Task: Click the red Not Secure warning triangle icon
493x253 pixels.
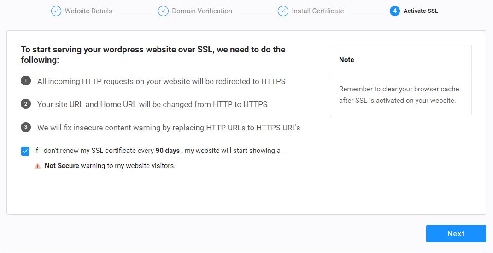Action: 37,166
